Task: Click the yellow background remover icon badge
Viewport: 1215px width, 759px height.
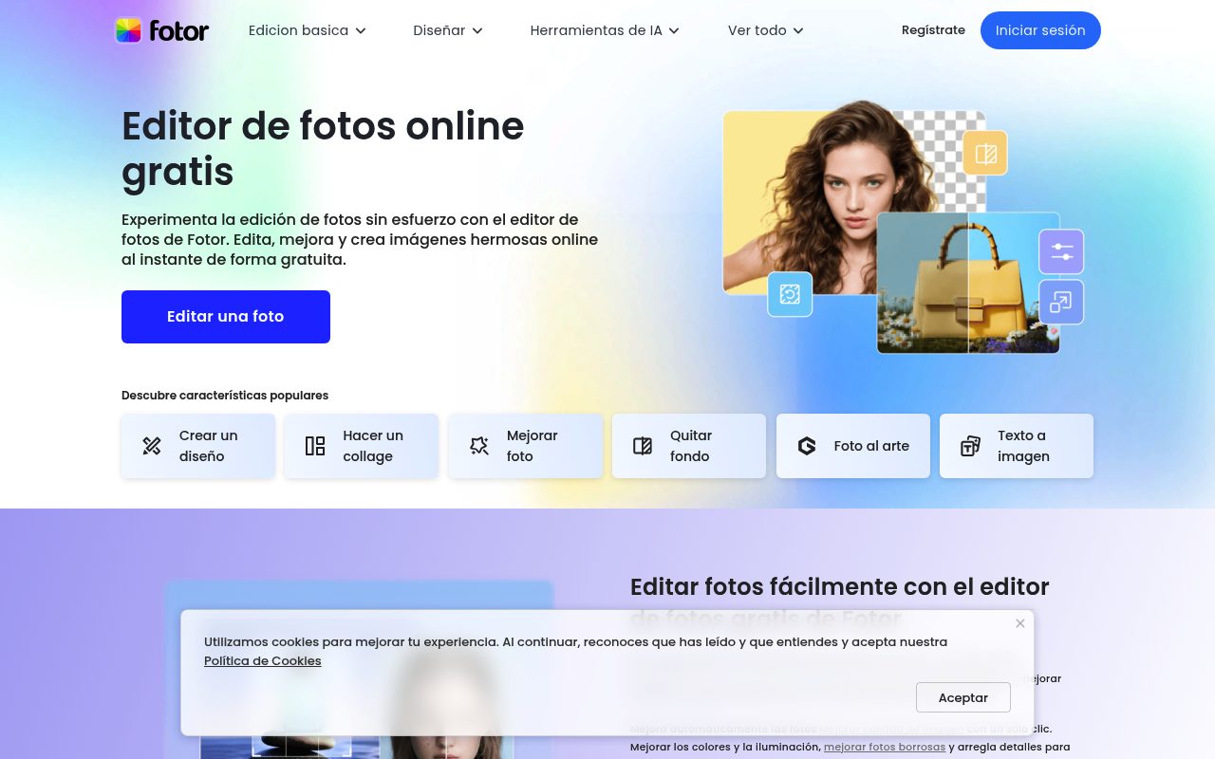Action: pyautogui.click(x=985, y=154)
